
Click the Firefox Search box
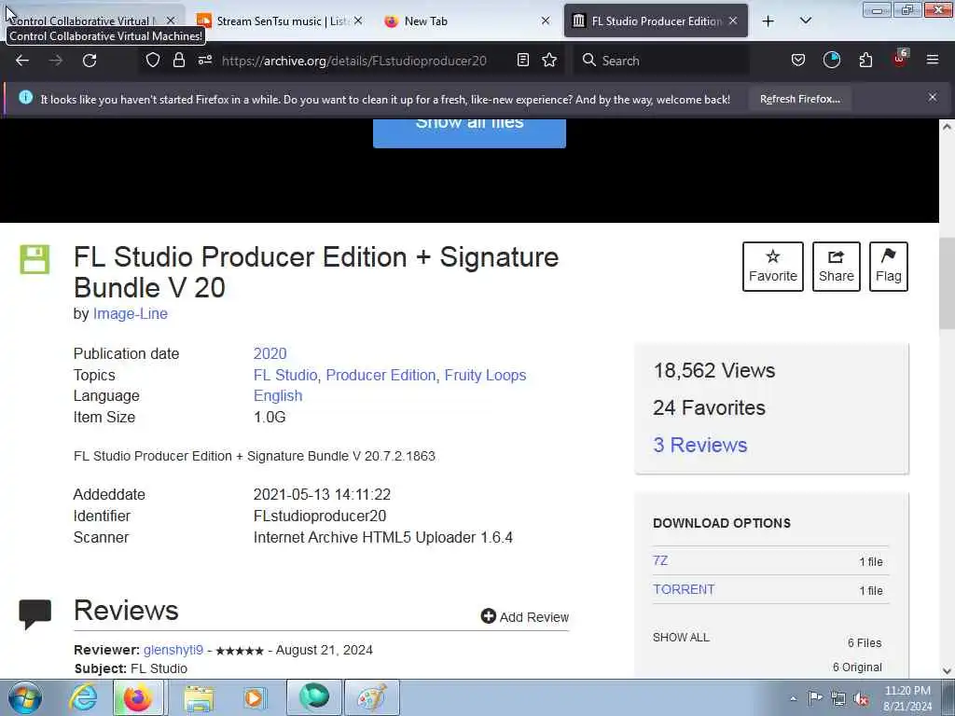(661, 61)
